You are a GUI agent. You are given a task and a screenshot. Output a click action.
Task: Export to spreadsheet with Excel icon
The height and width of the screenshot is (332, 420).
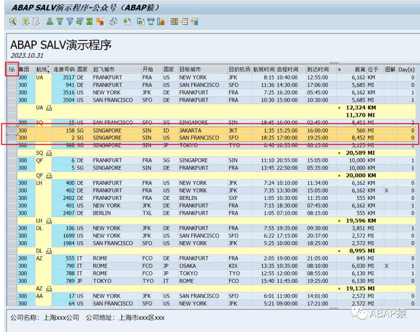127,22
